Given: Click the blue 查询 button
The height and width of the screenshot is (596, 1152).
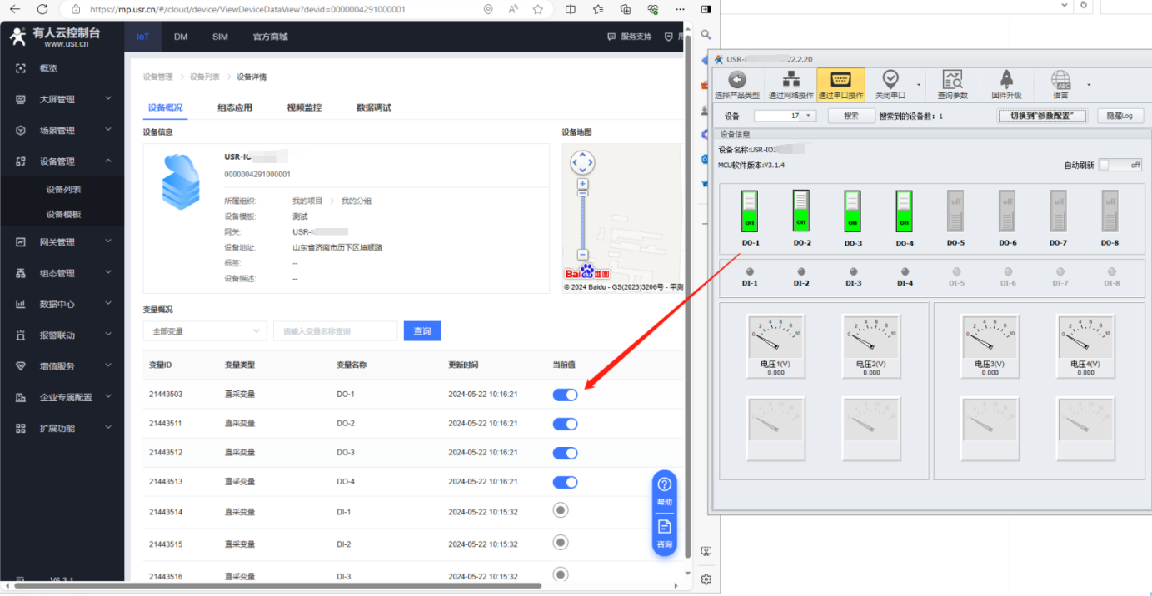Looking at the screenshot, I should point(421,331).
